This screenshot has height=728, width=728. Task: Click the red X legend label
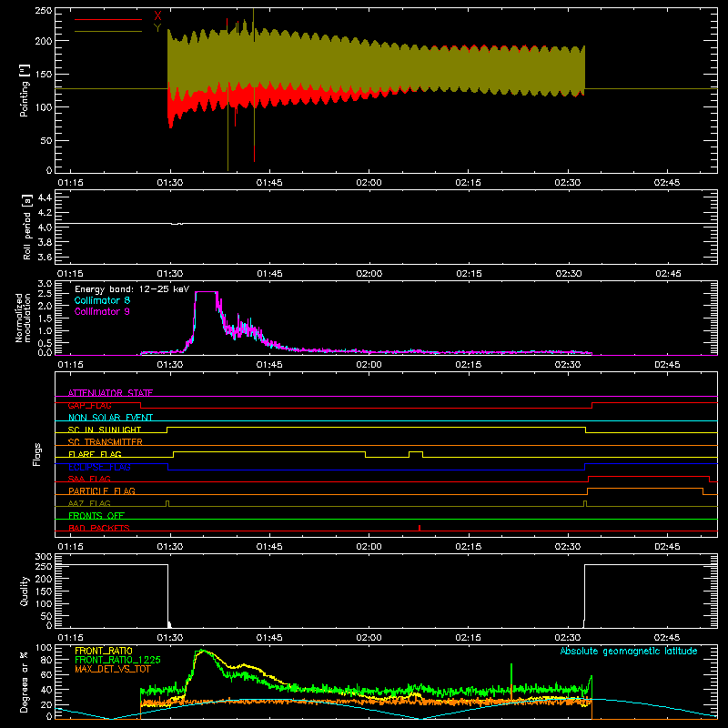coord(157,16)
